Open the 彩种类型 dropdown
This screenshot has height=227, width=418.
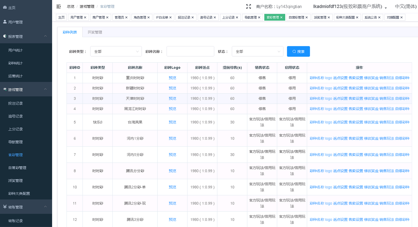tap(116, 51)
